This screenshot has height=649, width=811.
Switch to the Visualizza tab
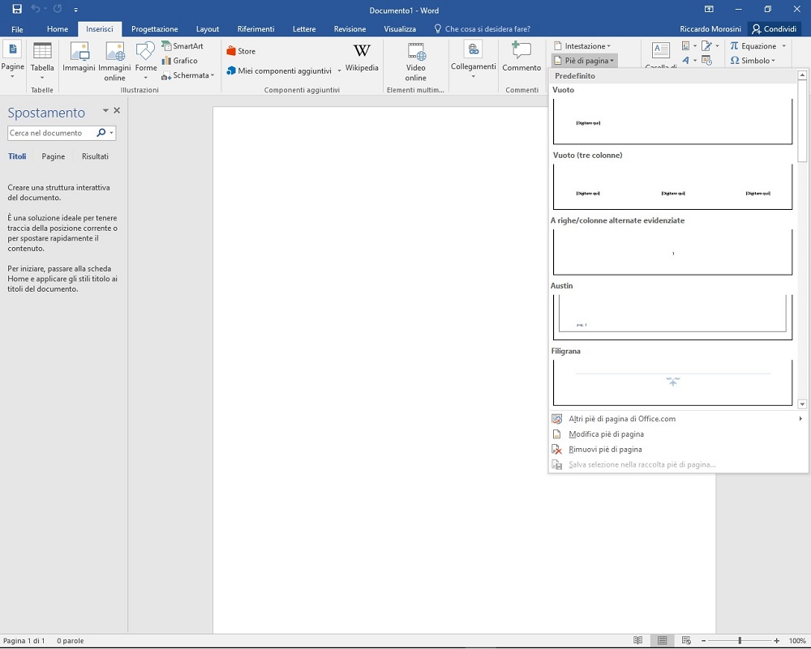(400, 29)
